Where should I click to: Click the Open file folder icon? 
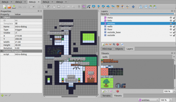(9, 7)
